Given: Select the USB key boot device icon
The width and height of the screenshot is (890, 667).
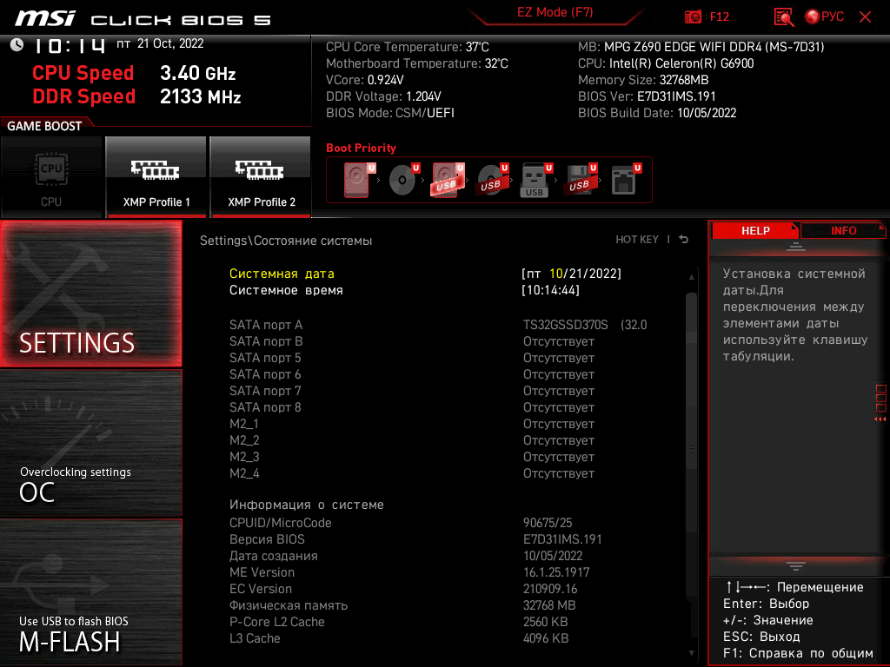Looking at the screenshot, I should coord(535,180).
